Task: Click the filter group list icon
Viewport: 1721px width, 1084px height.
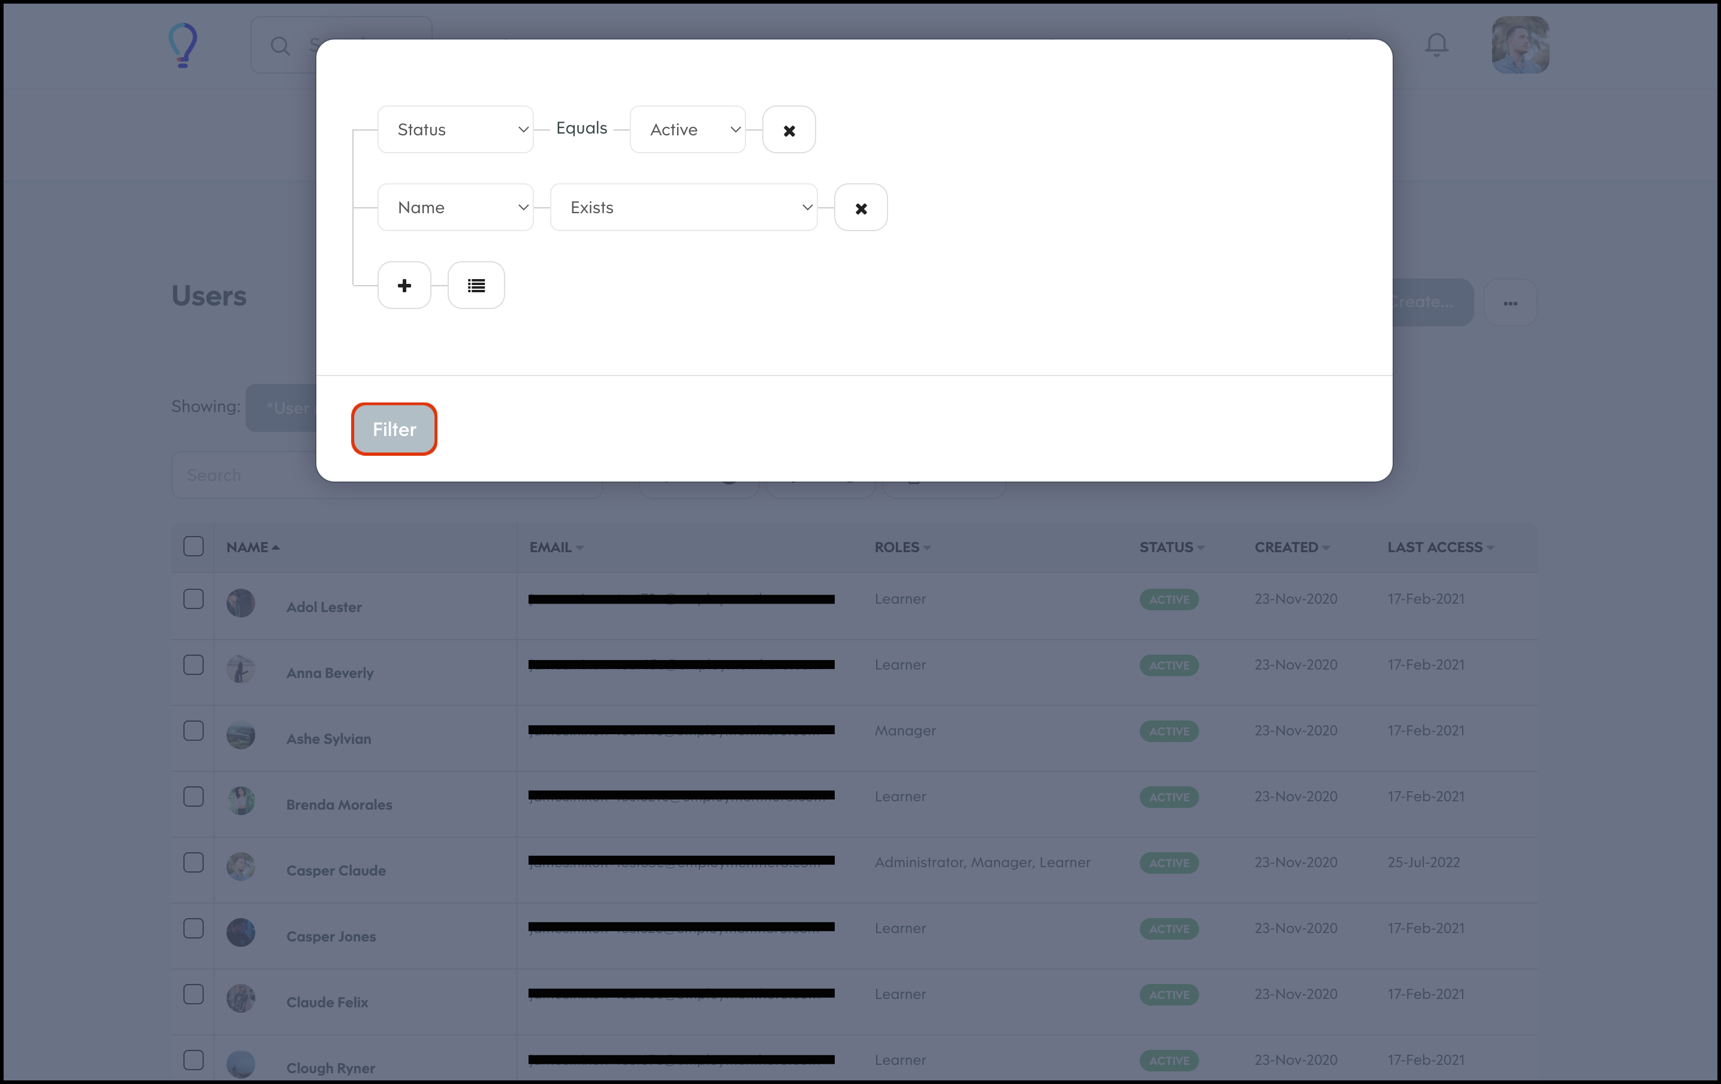Action: tap(477, 286)
